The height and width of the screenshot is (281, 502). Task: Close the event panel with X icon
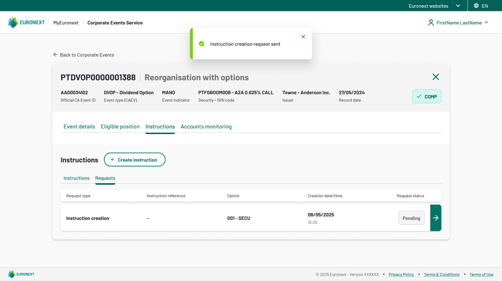point(436,77)
